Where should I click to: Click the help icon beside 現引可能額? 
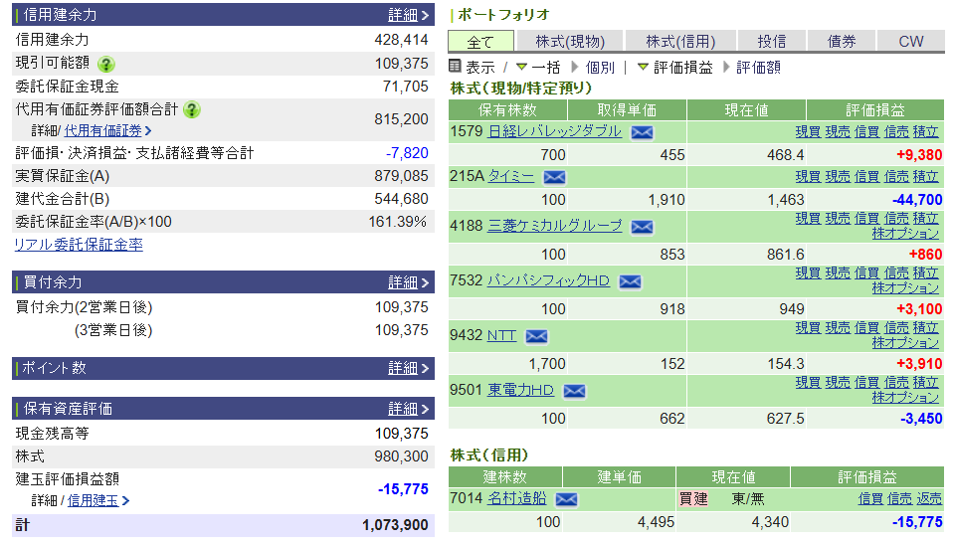[106, 64]
